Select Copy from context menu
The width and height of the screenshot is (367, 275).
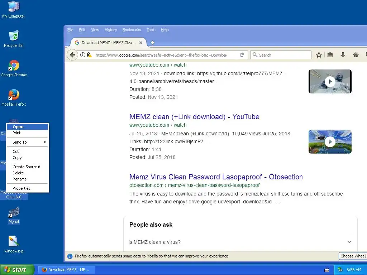click(x=27, y=158)
